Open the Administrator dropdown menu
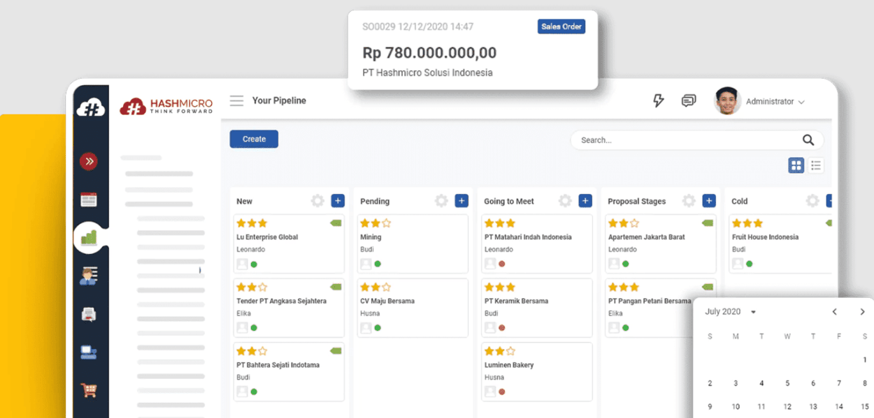Screen dimensions: 874x418 (775, 102)
